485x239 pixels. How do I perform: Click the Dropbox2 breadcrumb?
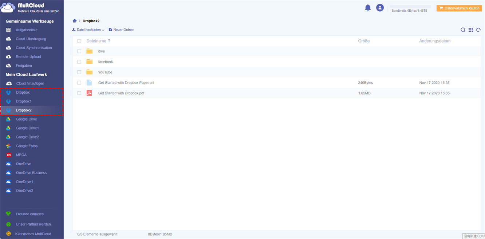point(91,21)
